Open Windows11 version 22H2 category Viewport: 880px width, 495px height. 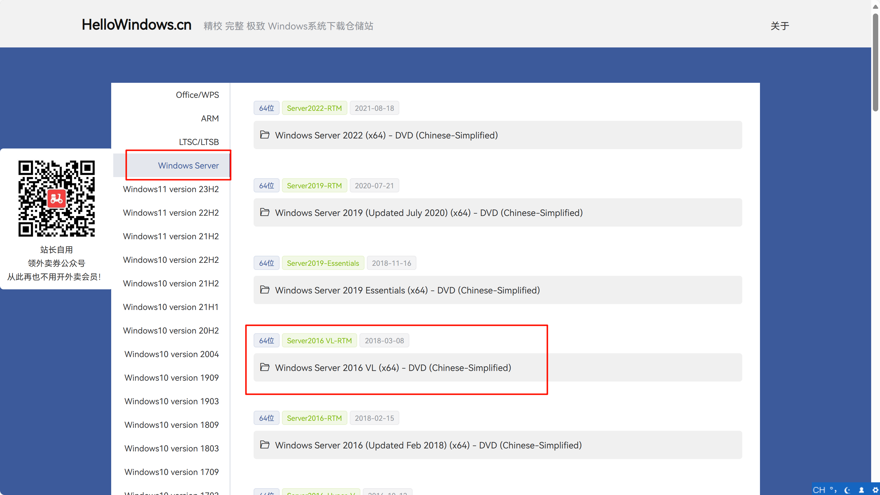point(171,212)
